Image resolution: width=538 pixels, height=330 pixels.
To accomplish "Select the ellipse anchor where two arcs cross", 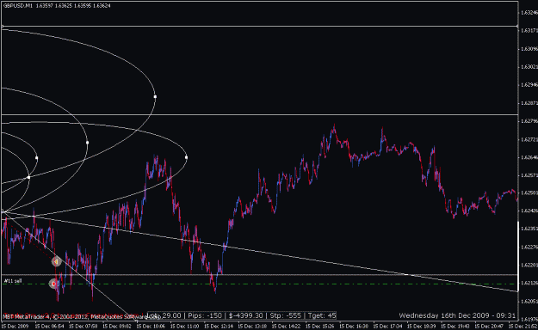I will pyautogui.click(x=28, y=177).
